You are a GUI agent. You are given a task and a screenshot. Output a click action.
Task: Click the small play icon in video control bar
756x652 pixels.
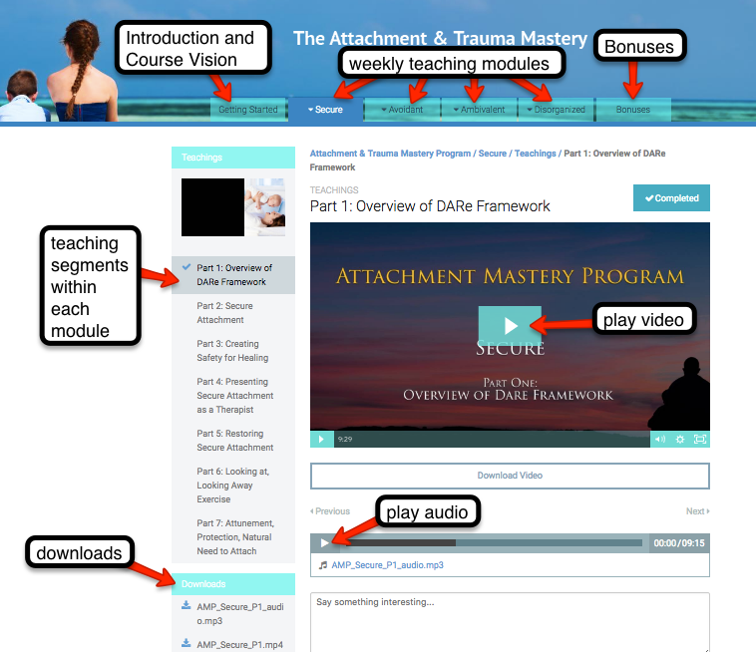coord(321,439)
